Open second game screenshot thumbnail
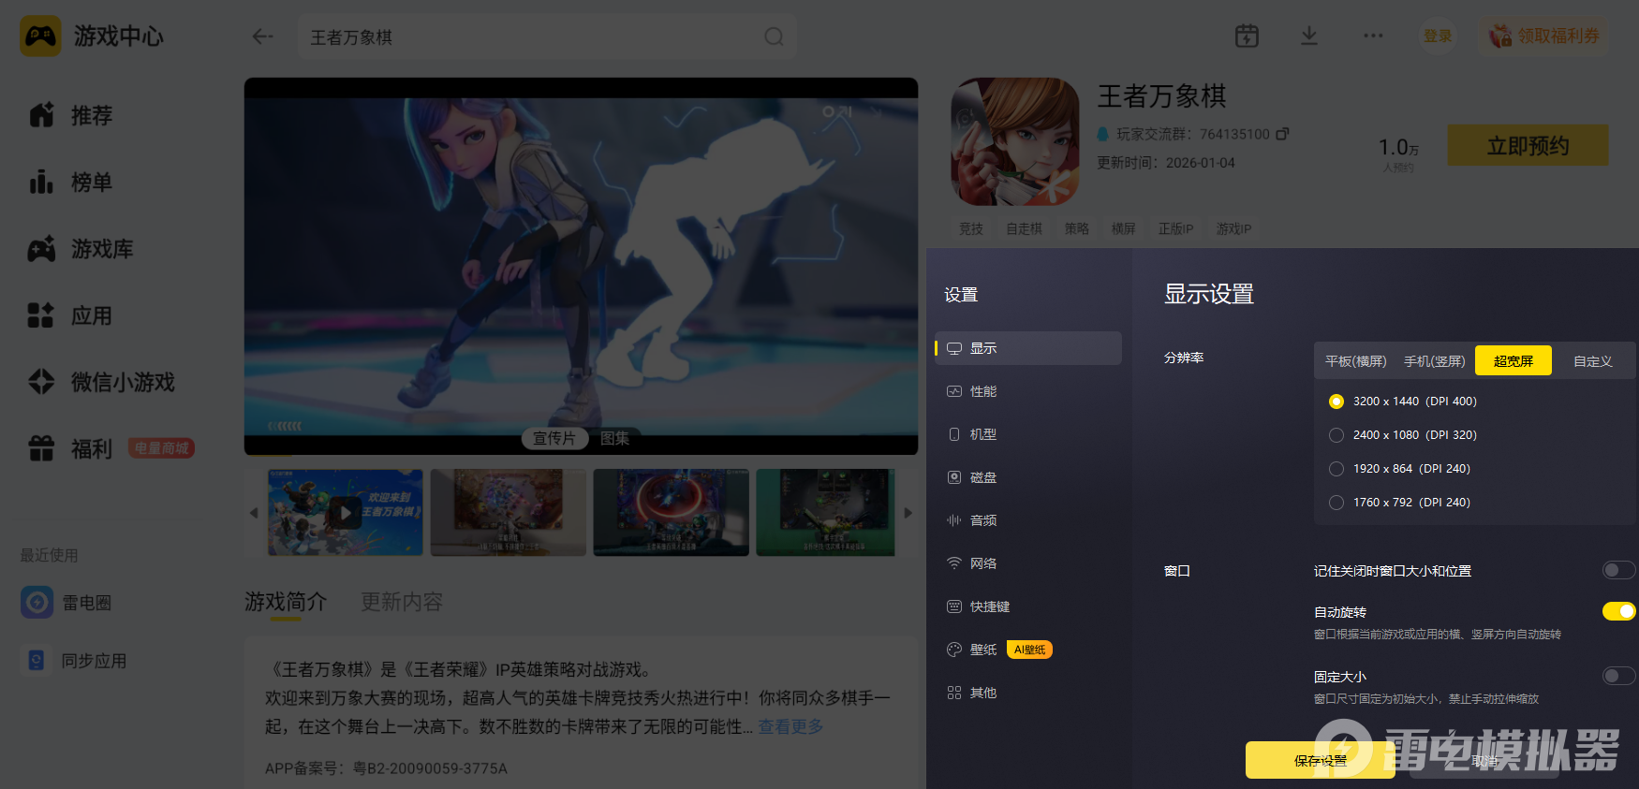The height and width of the screenshot is (789, 1639). (509, 512)
